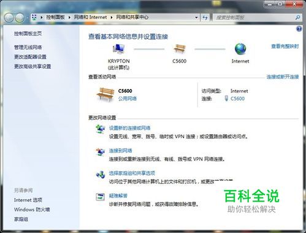Open 管理无线网络 in the sidebar
This screenshot has height=233, width=306.
pyautogui.click(x=28, y=47)
